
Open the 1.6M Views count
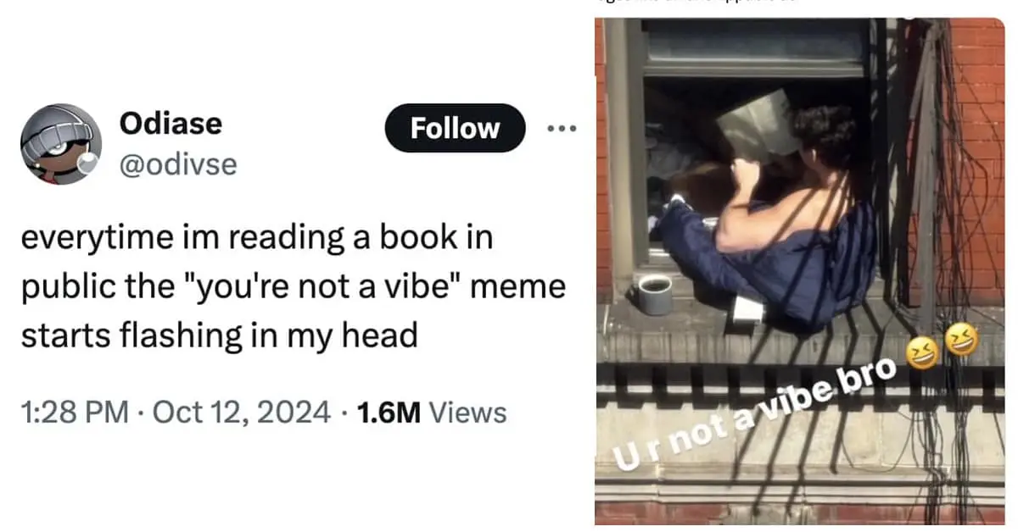pyautogui.click(x=432, y=413)
